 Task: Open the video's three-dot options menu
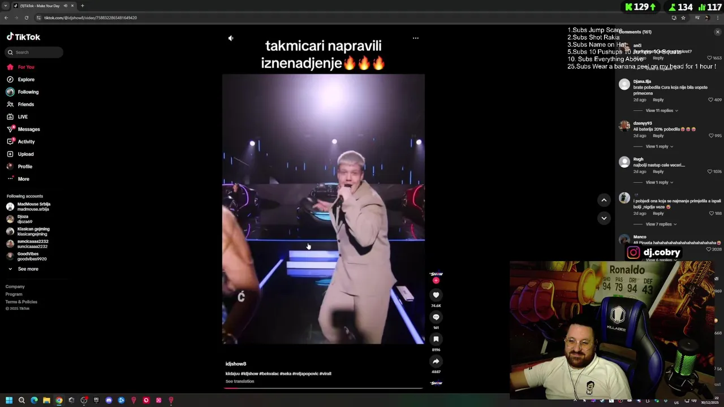tap(416, 38)
